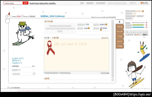Click the blue progress bar in right panel
The image size is (152, 97).
click(139, 27)
